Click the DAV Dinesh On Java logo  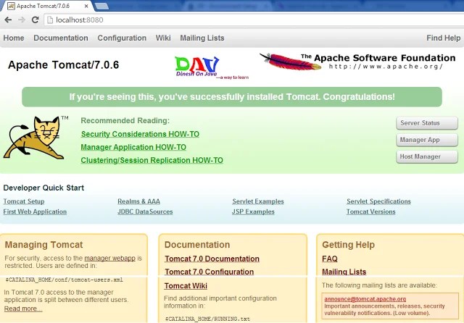pyautogui.click(x=212, y=68)
